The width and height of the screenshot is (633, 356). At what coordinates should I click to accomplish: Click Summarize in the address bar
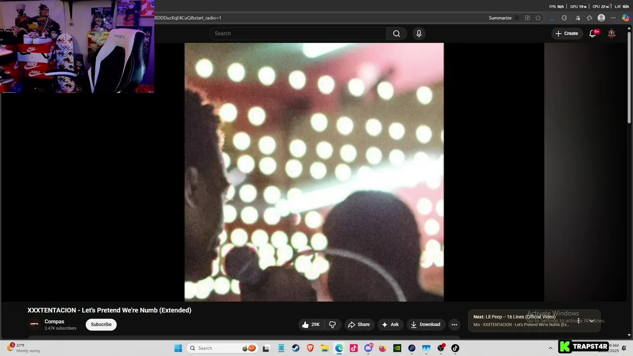pos(500,18)
